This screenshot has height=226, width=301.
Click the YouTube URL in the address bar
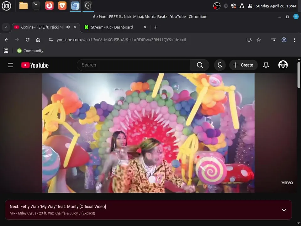(x=121, y=40)
